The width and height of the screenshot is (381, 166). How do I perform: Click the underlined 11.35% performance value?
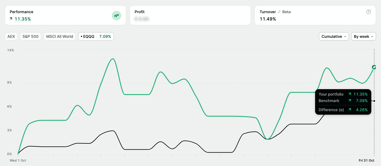23,19
